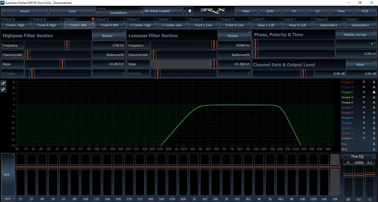Image resolution: width=378 pixels, height=202 pixels.
Task: Open the Time tab
Action: [x=341, y=11]
